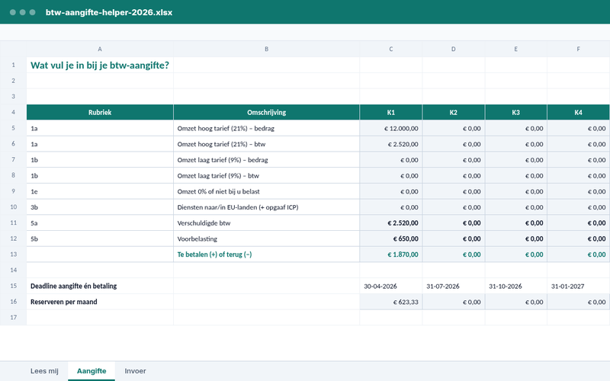The width and height of the screenshot is (610, 381).
Task: Select K3 cell in Reserveren per maand row
Action: (516, 302)
